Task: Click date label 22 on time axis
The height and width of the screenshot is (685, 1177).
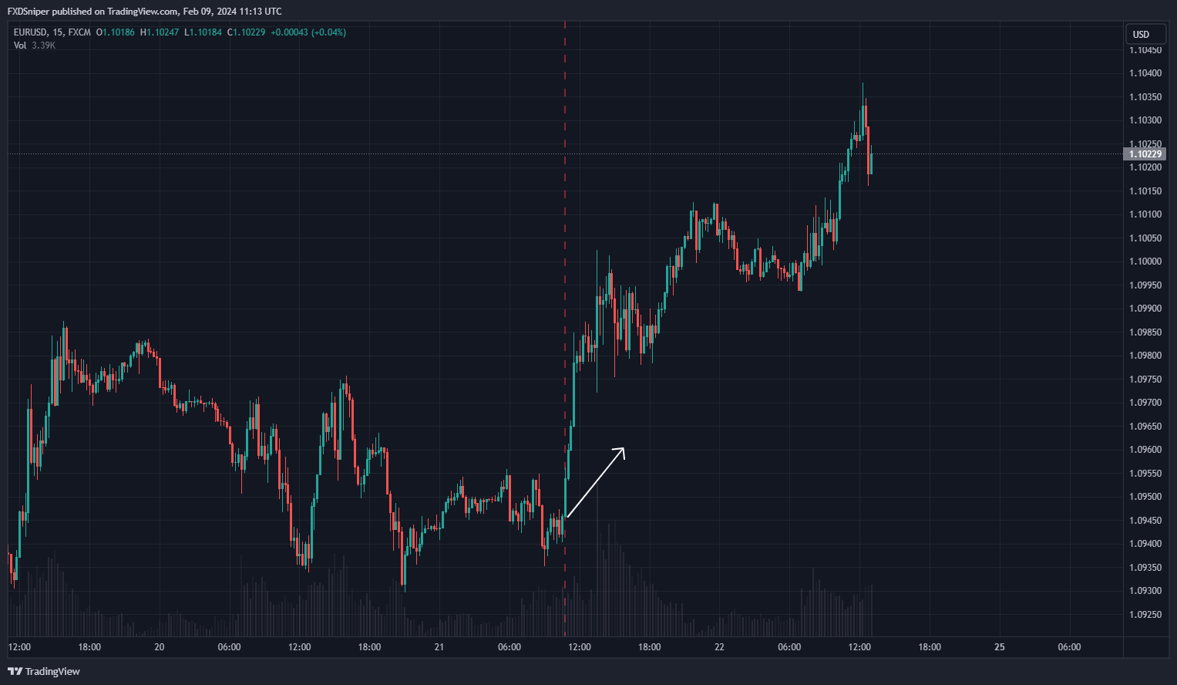Action: (719, 647)
